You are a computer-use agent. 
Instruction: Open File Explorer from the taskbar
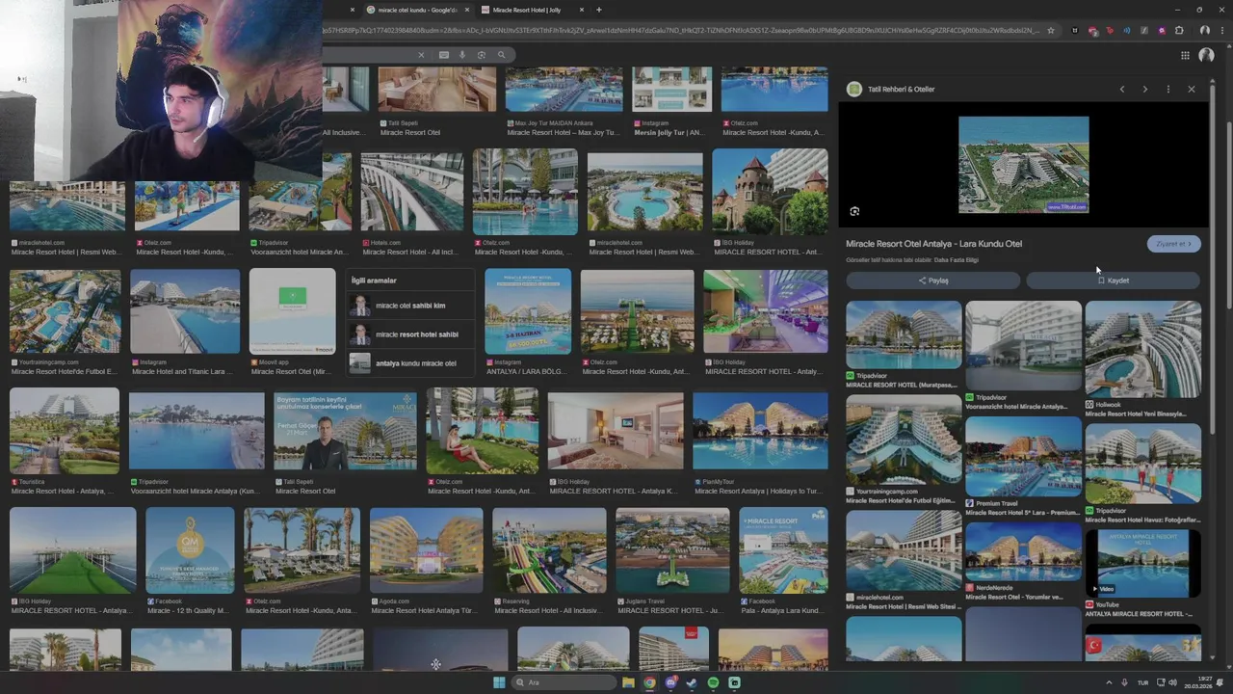pyautogui.click(x=628, y=682)
